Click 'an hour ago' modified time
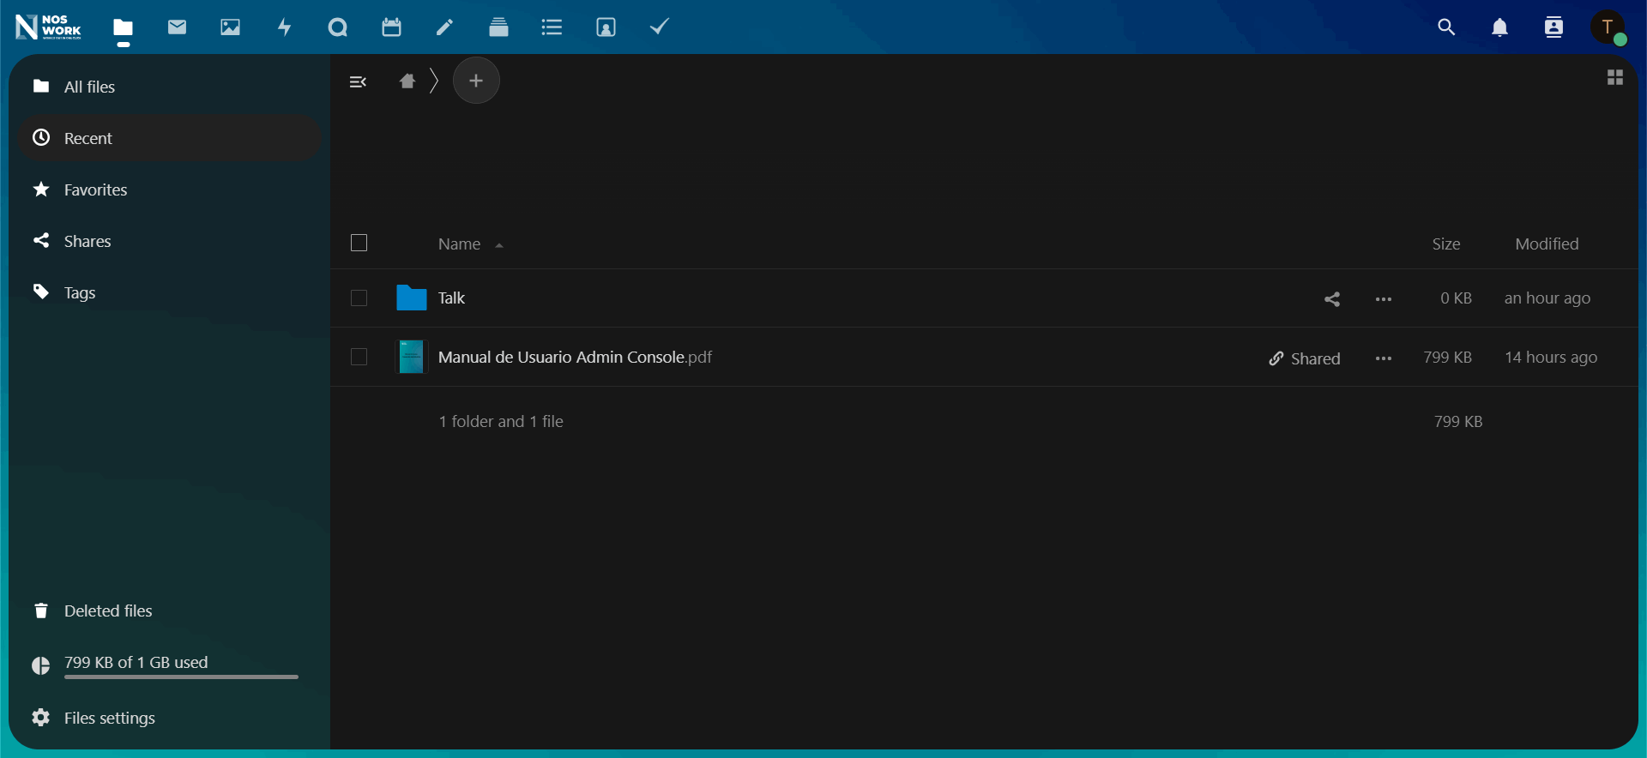1647x758 pixels. click(1547, 298)
